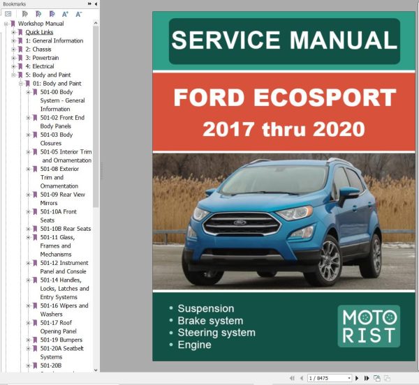Viewport: 419px width, 385px height.
Task: Collapse the Workshop Manual tree node
Action: (x=6, y=24)
